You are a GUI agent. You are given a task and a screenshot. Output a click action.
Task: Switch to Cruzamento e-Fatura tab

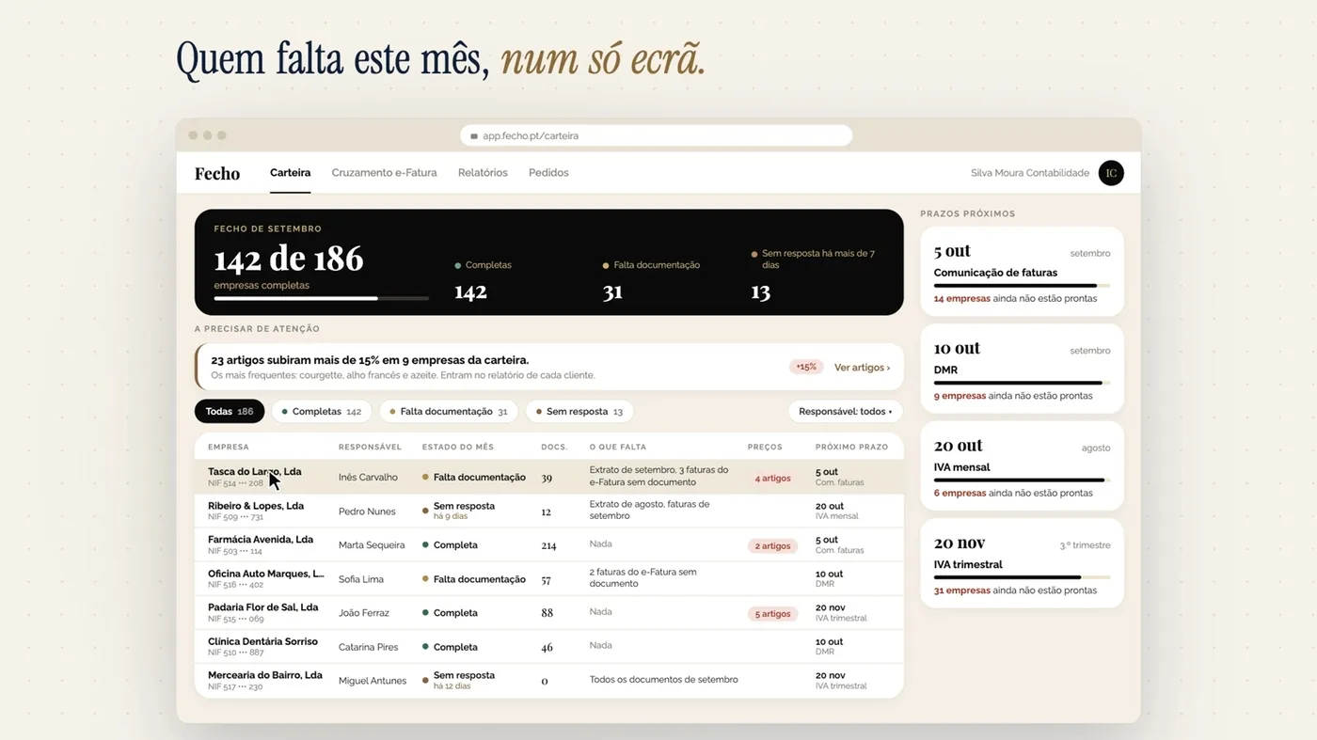coord(384,173)
